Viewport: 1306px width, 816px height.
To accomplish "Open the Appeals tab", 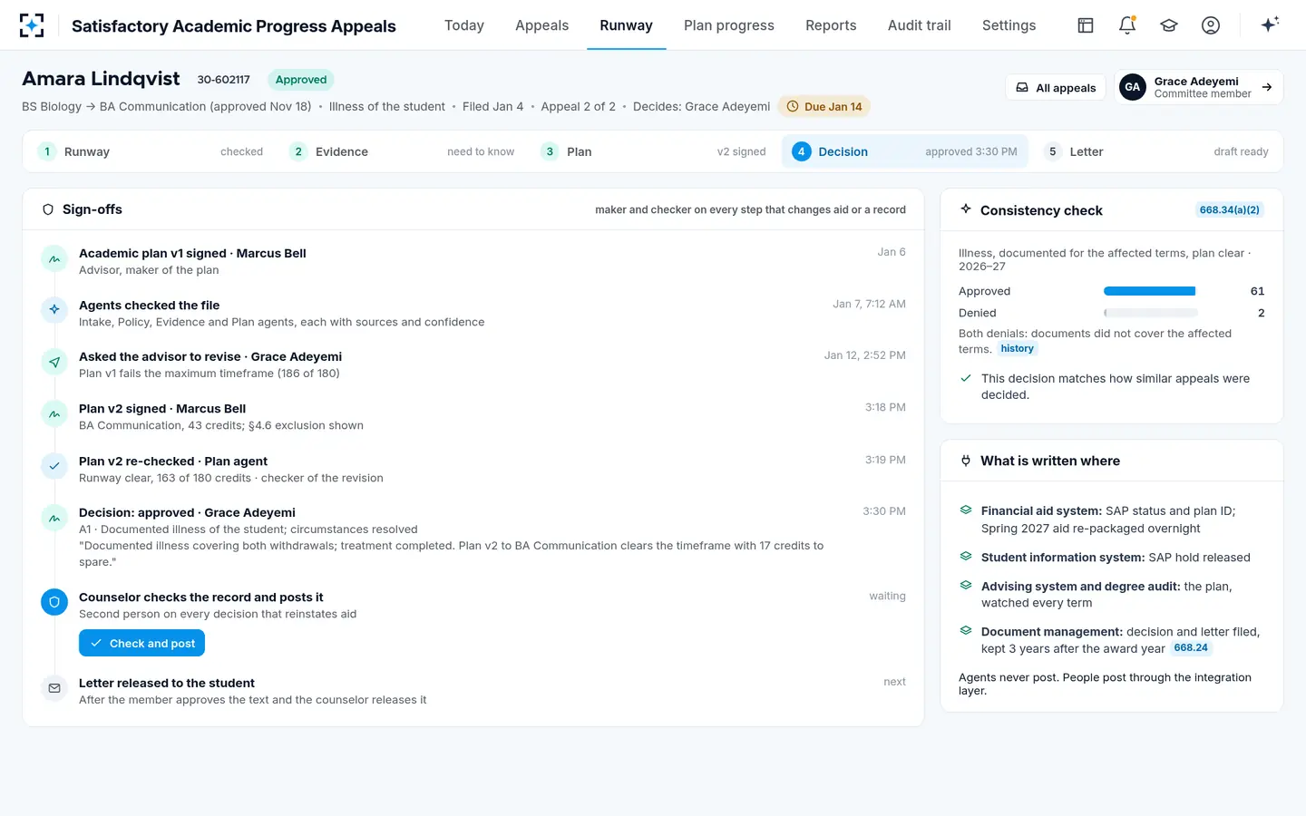I will click(542, 25).
